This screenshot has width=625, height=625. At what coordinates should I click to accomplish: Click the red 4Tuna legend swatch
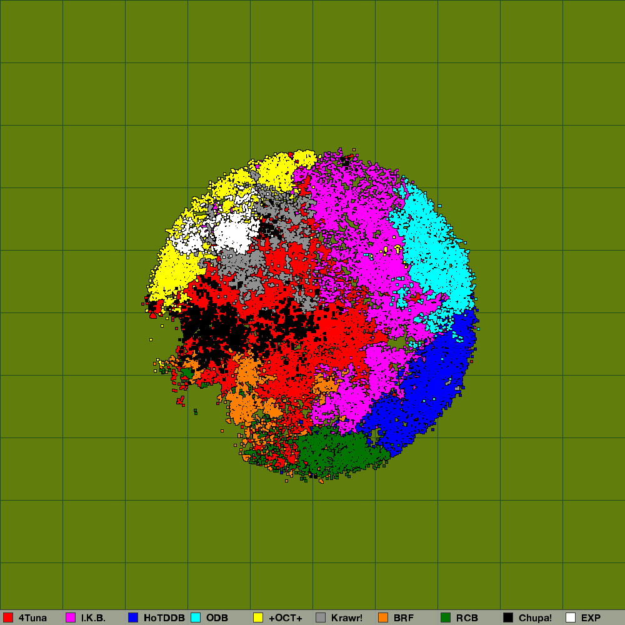pyautogui.click(x=8, y=617)
